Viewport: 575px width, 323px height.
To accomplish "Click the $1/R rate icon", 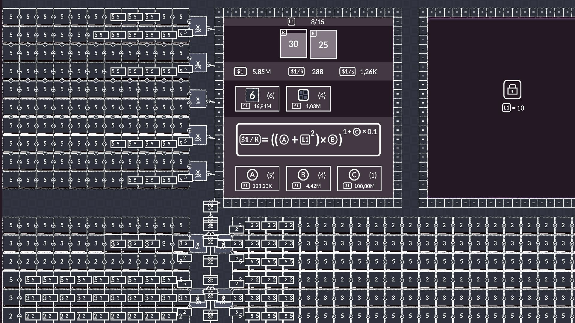I will (296, 71).
